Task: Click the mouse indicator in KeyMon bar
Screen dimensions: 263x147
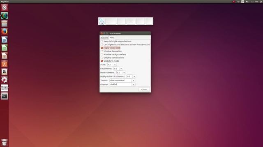Action: (102, 21)
